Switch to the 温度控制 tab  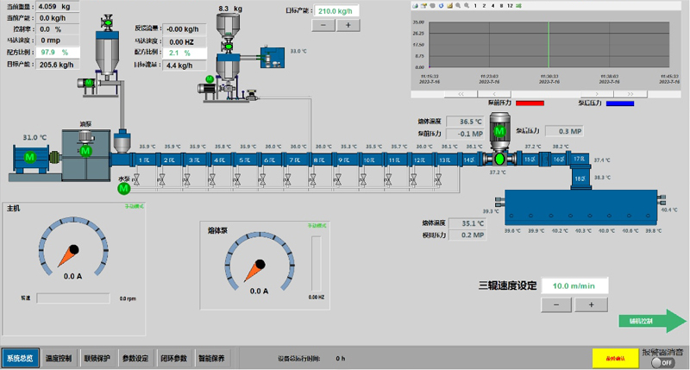point(59,358)
